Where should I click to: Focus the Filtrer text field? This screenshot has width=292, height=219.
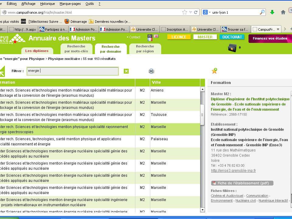(73, 71)
